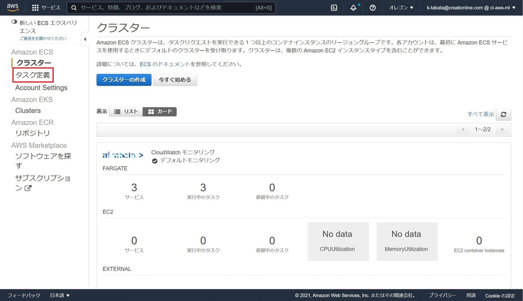Open ソフトウェアを探す in Marketplace
The image size is (523, 301).
(x=43, y=161)
